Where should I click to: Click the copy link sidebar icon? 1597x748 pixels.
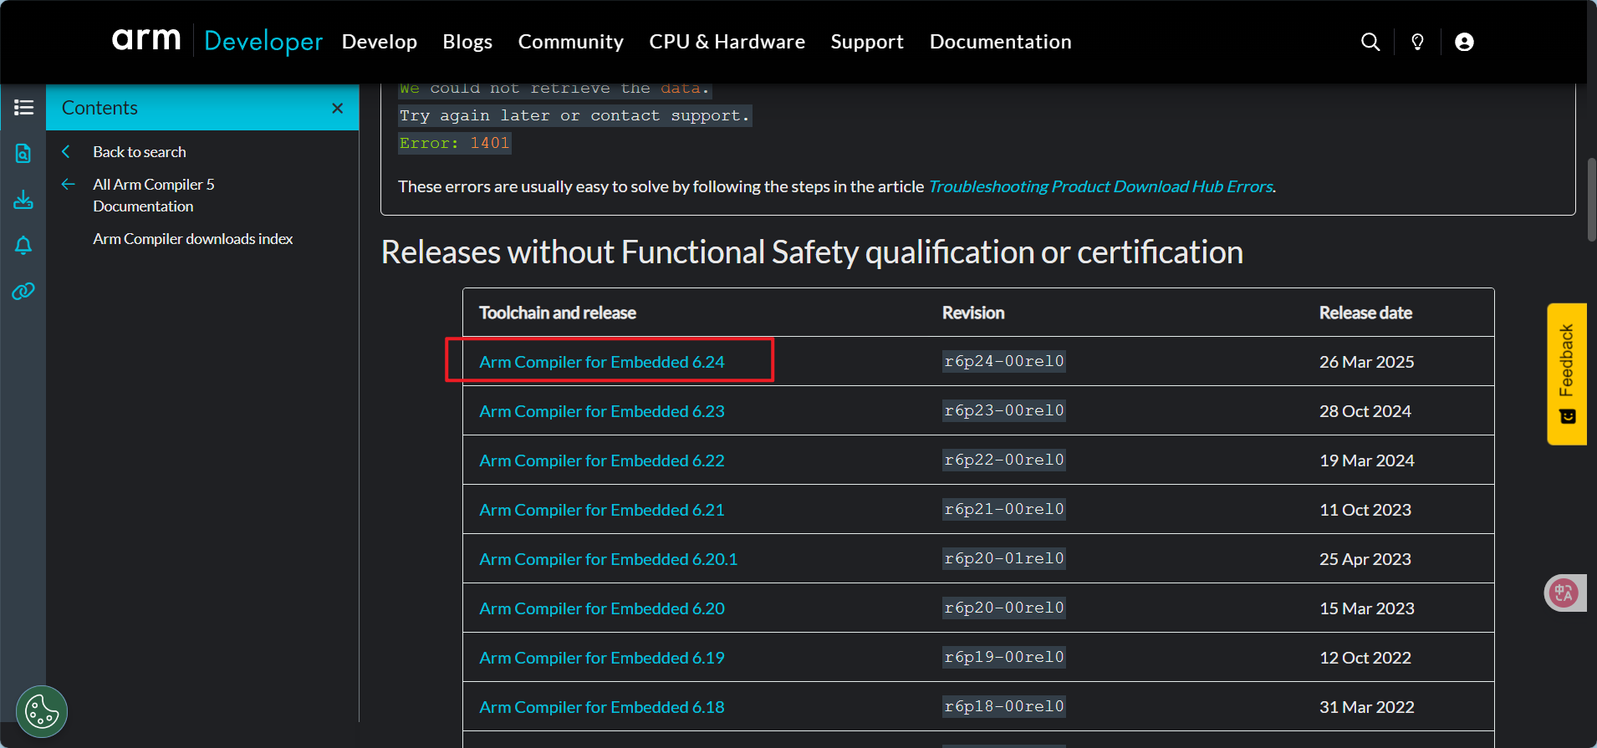point(23,291)
